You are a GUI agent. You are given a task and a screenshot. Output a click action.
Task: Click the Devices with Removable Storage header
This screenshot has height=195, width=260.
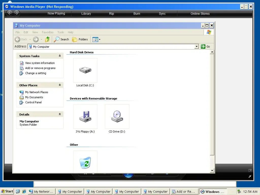[93, 99]
